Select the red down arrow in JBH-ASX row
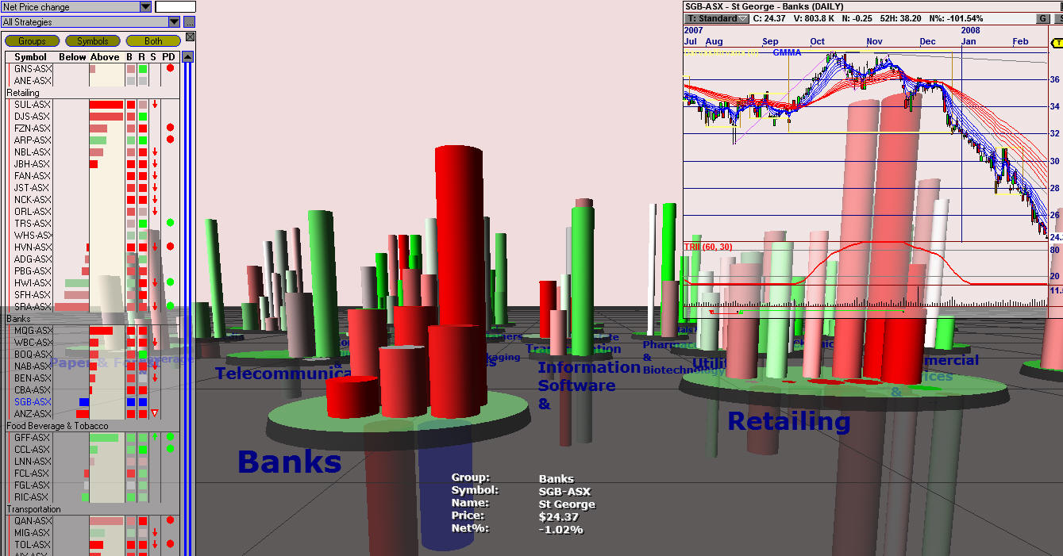 click(x=155, y=164)
